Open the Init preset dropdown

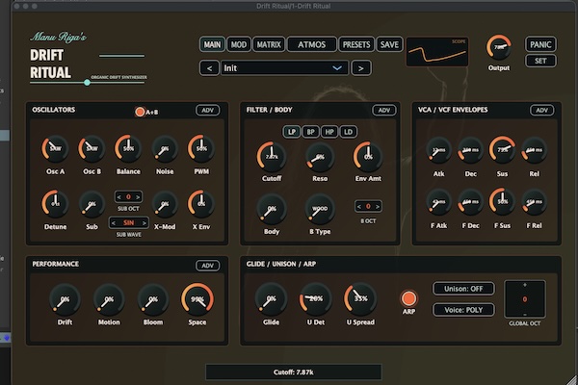[284, 68]
